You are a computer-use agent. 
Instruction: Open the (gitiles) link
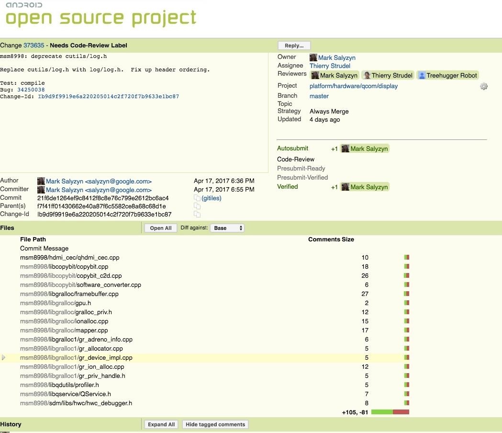click(212, 198)
